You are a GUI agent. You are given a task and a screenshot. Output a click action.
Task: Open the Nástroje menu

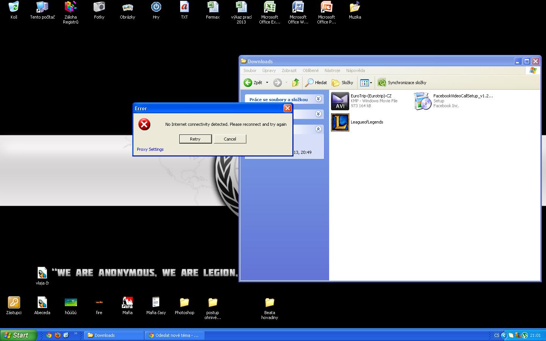[332, 70]
